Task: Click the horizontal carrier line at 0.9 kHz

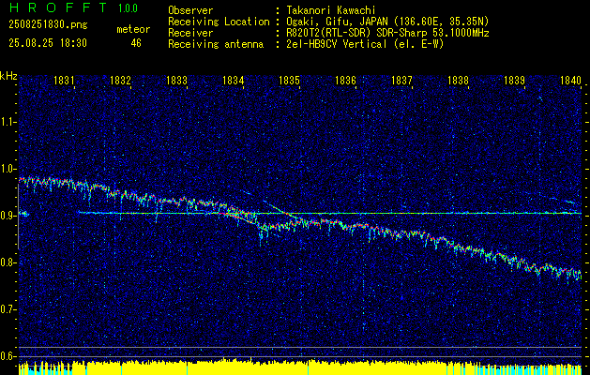Action: (x=330, y=213)
